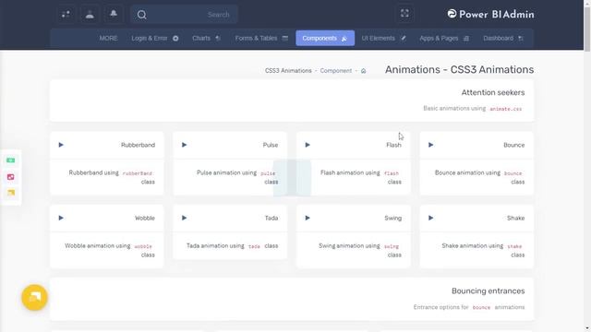Open the Charts menu
This screenshot has width=591, height=332.
pos(206,38)
